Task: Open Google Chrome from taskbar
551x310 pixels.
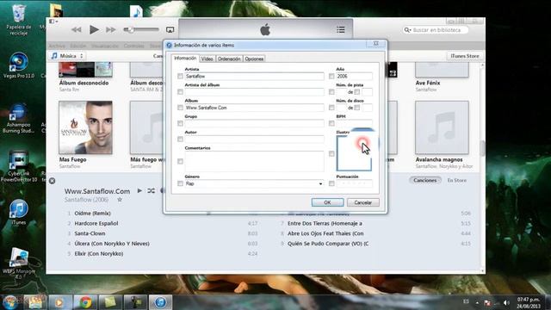Action: coord(85,302)
